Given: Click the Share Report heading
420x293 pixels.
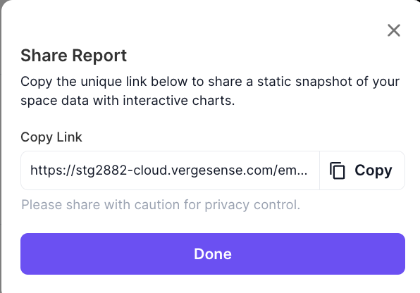Looking at the screenshot, I should [74, 56].
